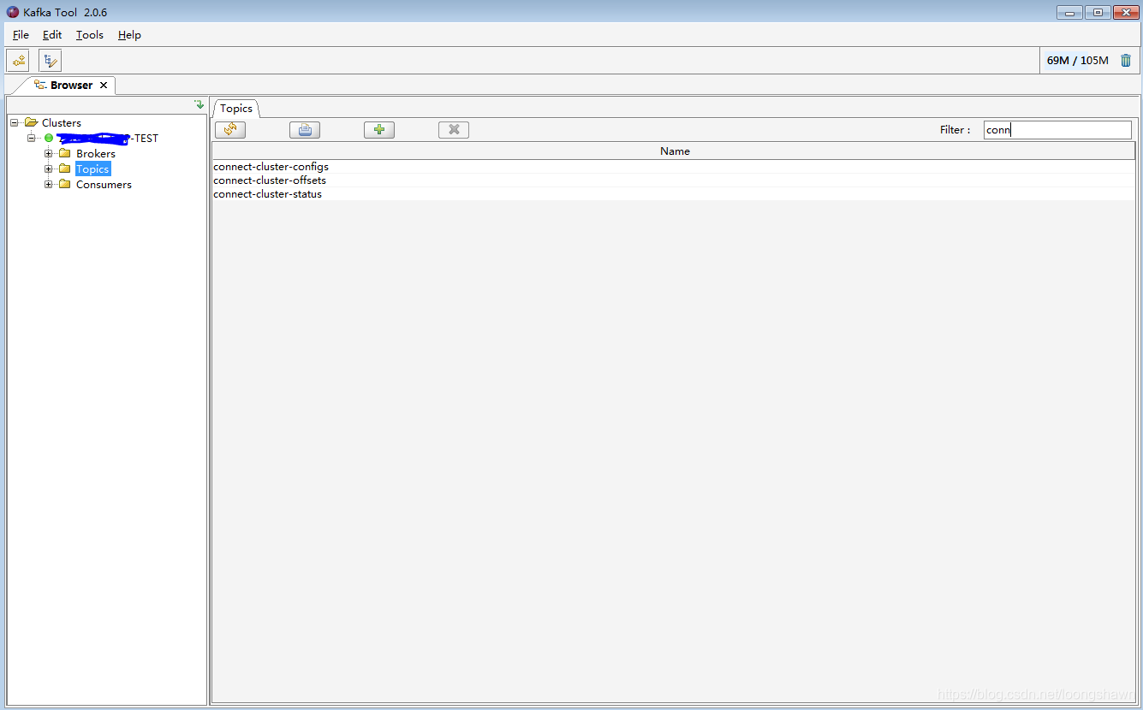The height and width of the screenshot is (710, 1143).
Task: Click the green arrow at browser panel top
Action: coord(199,104)
